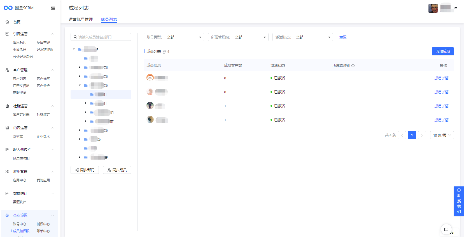Click the info icon next to 所属管理组 header

[353, 66]
